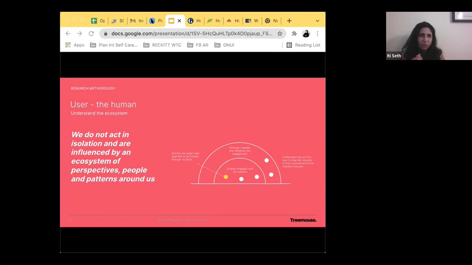Open the Chrome profile avatar

point(306,33)
